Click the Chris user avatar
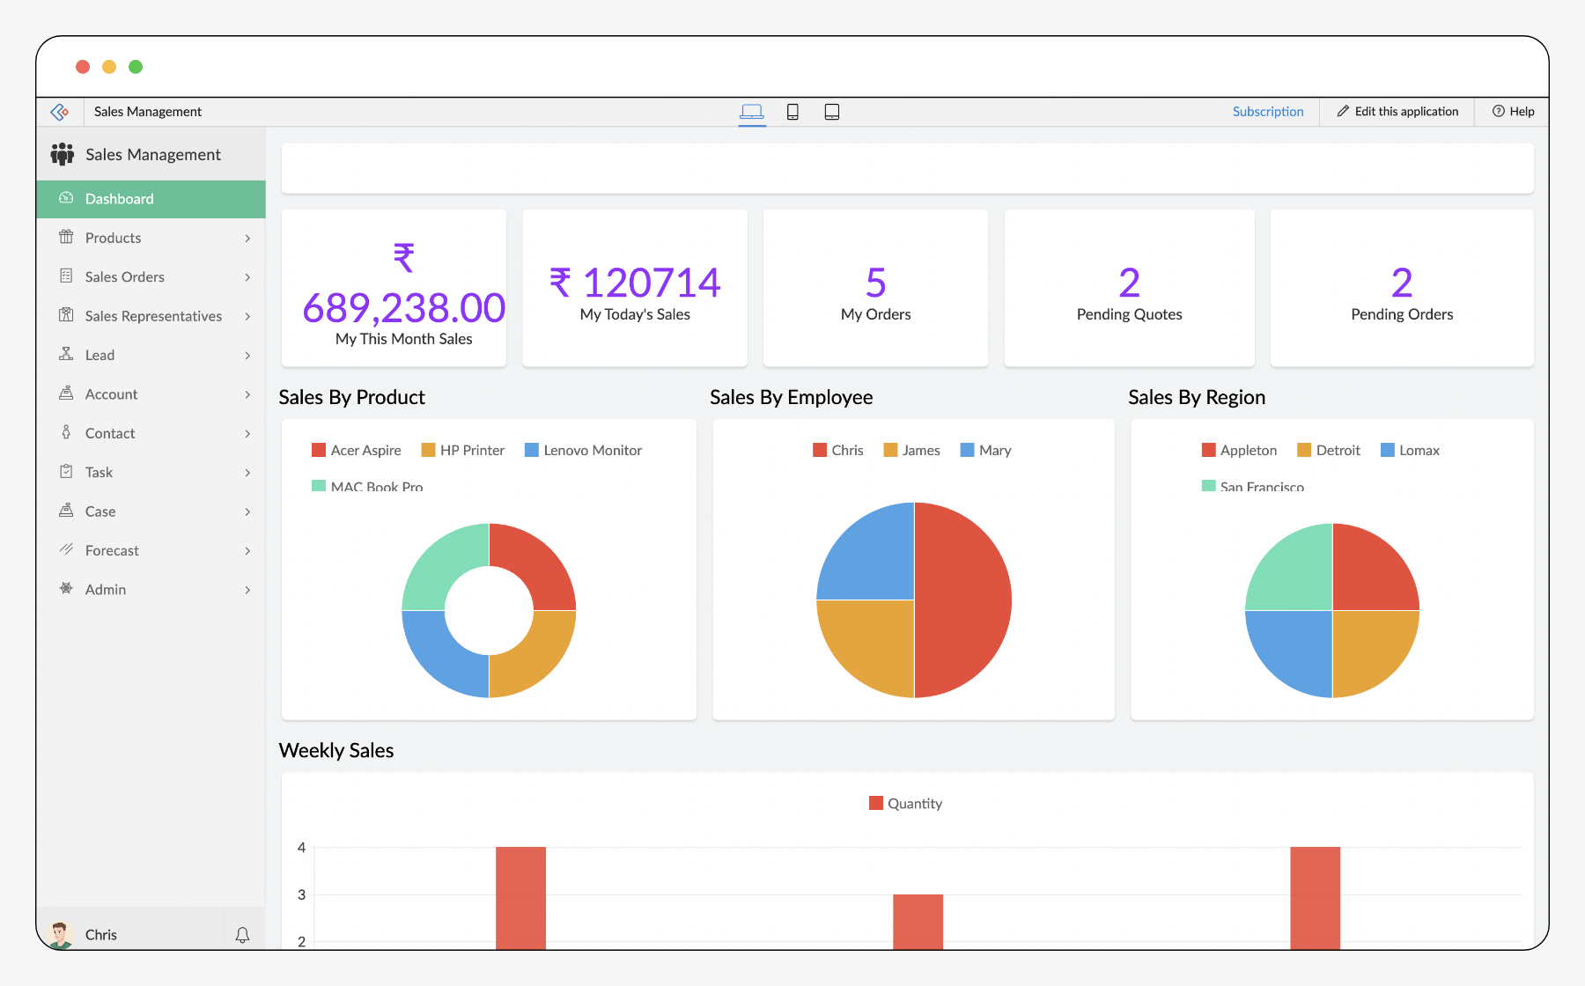 [60, 934]
